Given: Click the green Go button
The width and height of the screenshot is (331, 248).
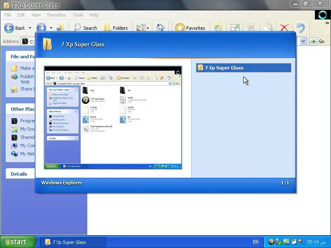Looking at the screenshot, I should click(x=317, y=41).
